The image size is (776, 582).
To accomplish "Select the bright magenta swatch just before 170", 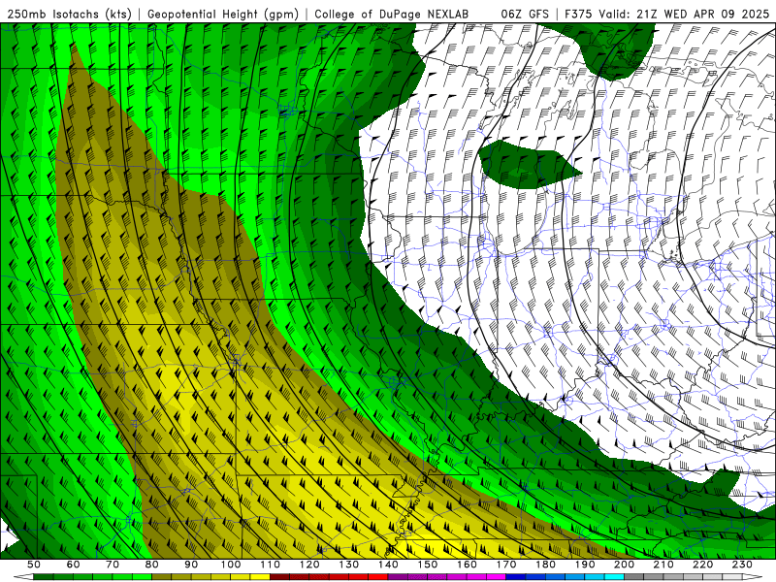I will [496, 577].
